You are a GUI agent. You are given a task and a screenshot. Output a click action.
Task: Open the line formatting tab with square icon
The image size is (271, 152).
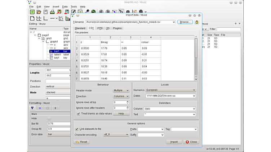48,108
